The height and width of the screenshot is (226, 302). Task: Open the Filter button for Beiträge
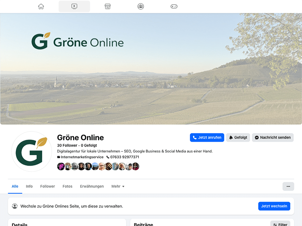[280, 224]
